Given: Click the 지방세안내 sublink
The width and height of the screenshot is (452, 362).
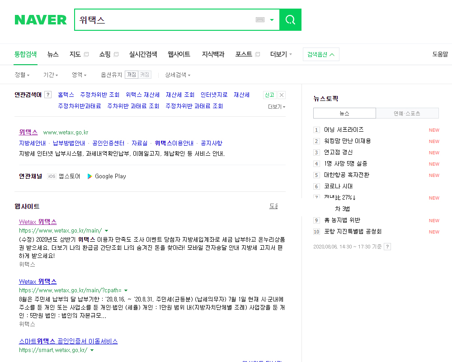Looking at the screenshot, I should tap(32, 143).
